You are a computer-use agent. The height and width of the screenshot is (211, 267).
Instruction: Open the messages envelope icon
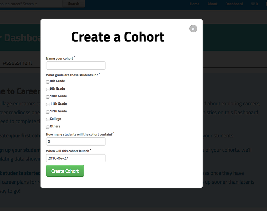point(253,4)
